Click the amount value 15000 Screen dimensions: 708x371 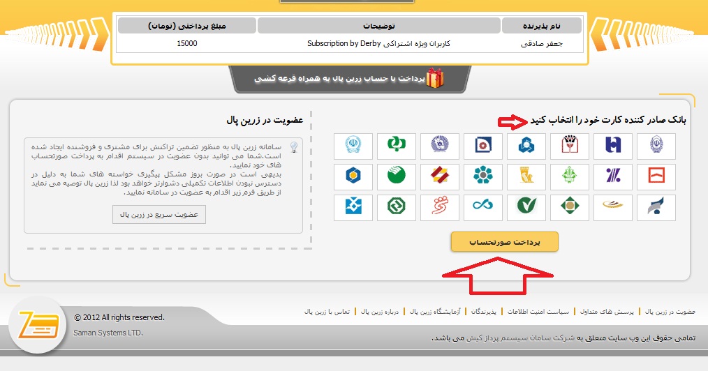[x=187, y=43]
